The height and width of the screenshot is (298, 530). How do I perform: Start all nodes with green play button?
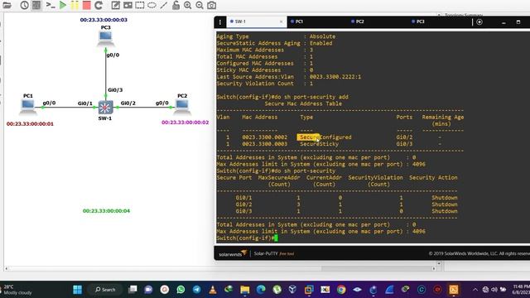point(63,5)
